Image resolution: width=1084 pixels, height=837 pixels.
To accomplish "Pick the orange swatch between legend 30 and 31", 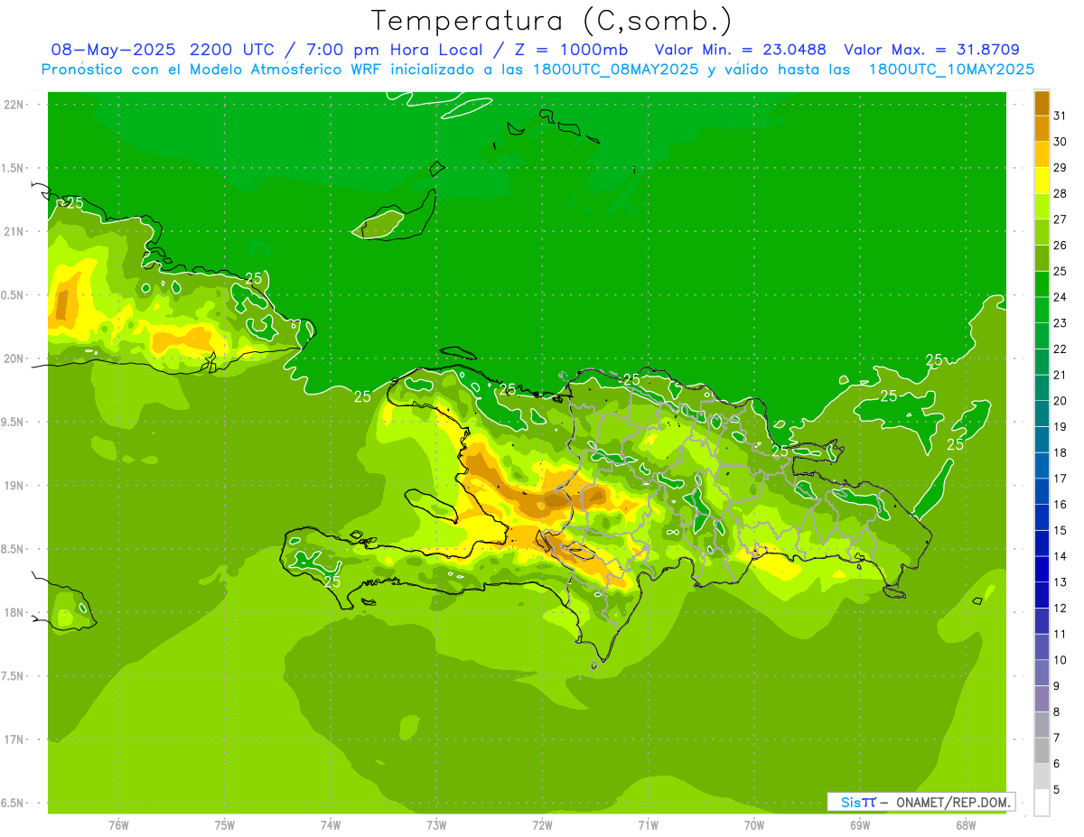I will (x=1042, y=128).
